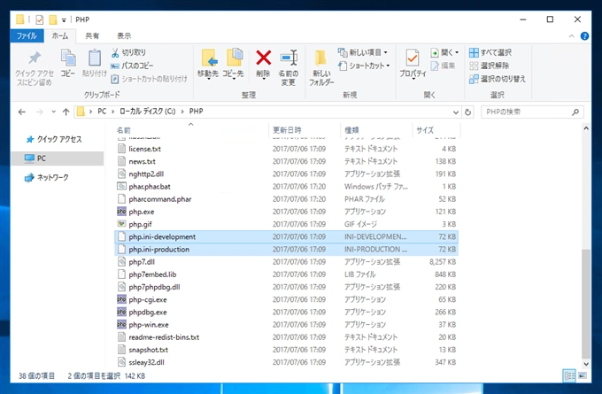This screenshot has height=394, width=602.
Task: Refresh the folder view
Action: click(x=467, y=112)
